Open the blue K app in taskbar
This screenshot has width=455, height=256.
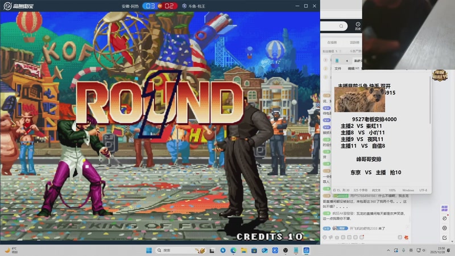tap(275, 250)
